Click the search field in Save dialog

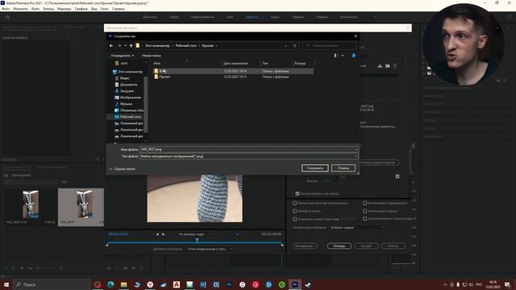[x=330, y=46]
